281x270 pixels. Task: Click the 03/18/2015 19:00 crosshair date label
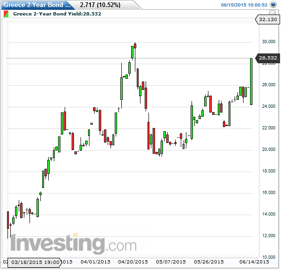35,262
